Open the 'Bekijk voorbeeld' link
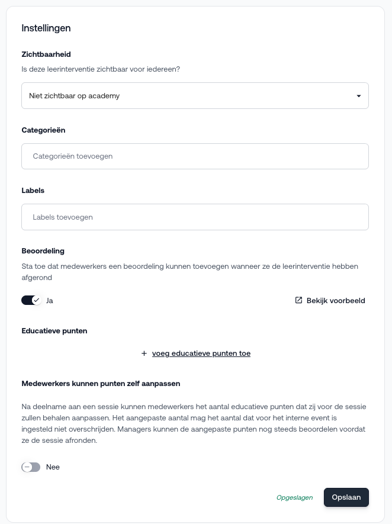Screen dimensions: 392x524 pyautogui.click(x=335, y=301)
